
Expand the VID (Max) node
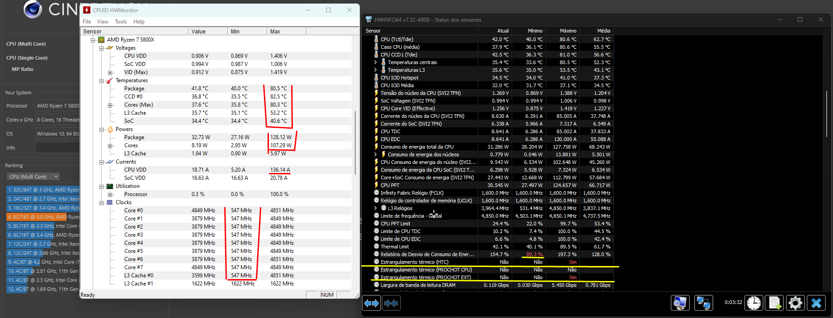click(x=110, y=72)
